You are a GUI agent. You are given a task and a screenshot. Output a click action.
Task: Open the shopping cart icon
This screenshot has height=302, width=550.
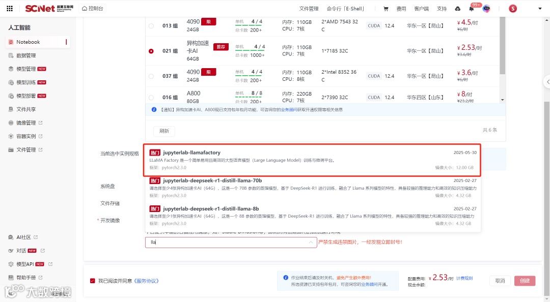[386, 9]
